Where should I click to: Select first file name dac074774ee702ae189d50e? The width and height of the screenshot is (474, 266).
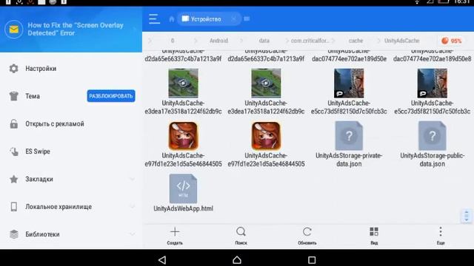349,59
